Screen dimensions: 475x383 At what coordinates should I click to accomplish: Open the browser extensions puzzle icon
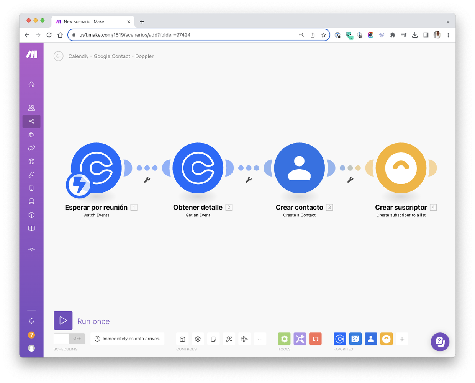(393, 35)
